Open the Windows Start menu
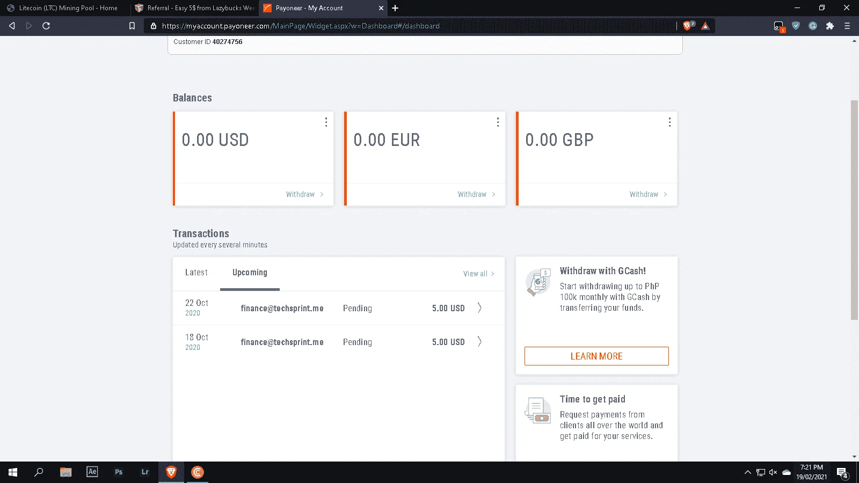 click(13, 472)
